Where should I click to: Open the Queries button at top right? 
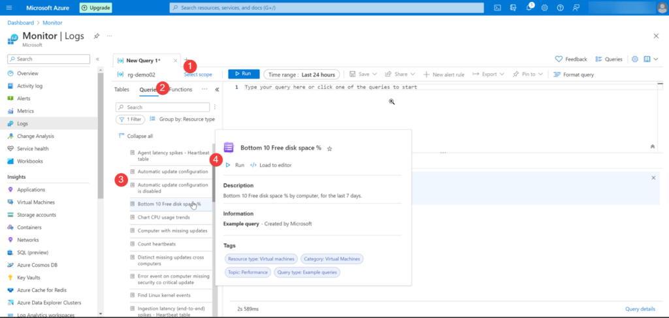[608, 59]
